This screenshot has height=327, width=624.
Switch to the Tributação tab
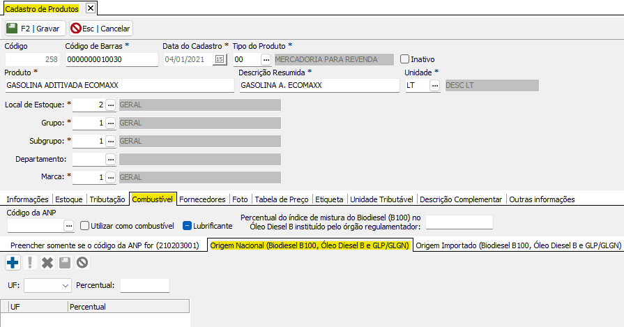pos(107,199)
